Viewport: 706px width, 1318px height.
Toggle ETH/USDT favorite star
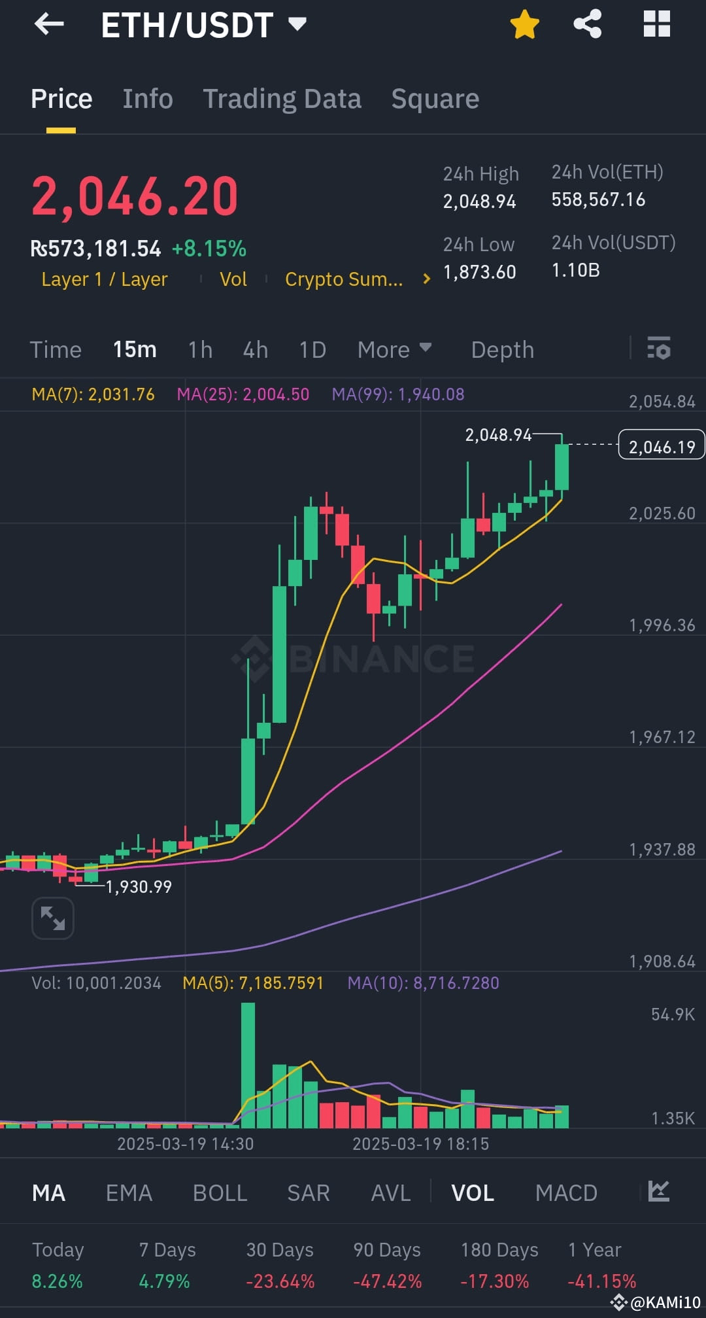[524, 24]
